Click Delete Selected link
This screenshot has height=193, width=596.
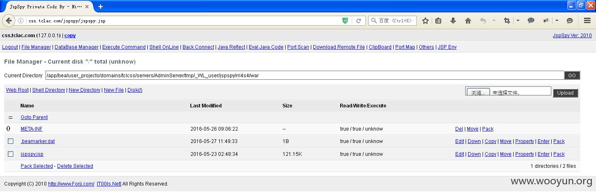click(x=75, y=166)
